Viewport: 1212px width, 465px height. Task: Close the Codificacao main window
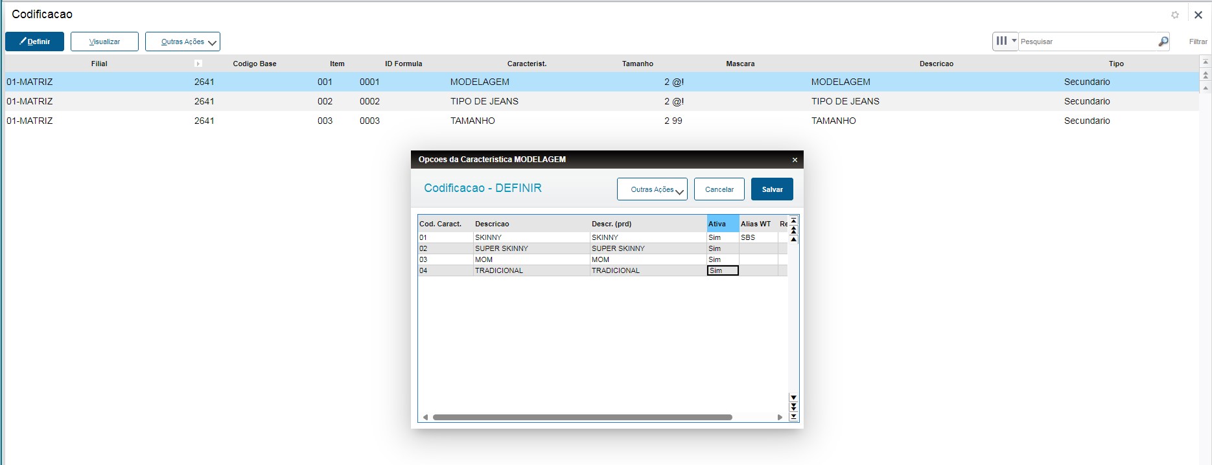pyautogui.click(x=1198, y=15)
